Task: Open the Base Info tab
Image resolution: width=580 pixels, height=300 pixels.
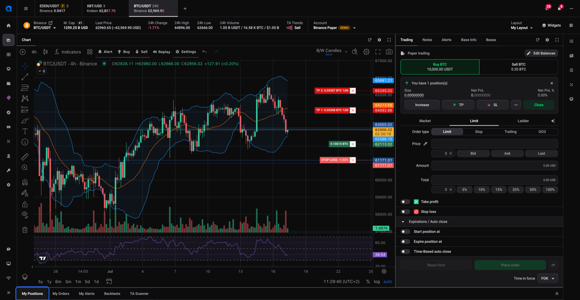Action: point(469,40)
